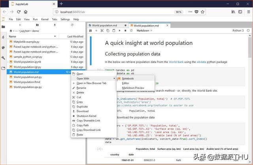
Task: Bookmark this page with the star
Action: point(202,12)
